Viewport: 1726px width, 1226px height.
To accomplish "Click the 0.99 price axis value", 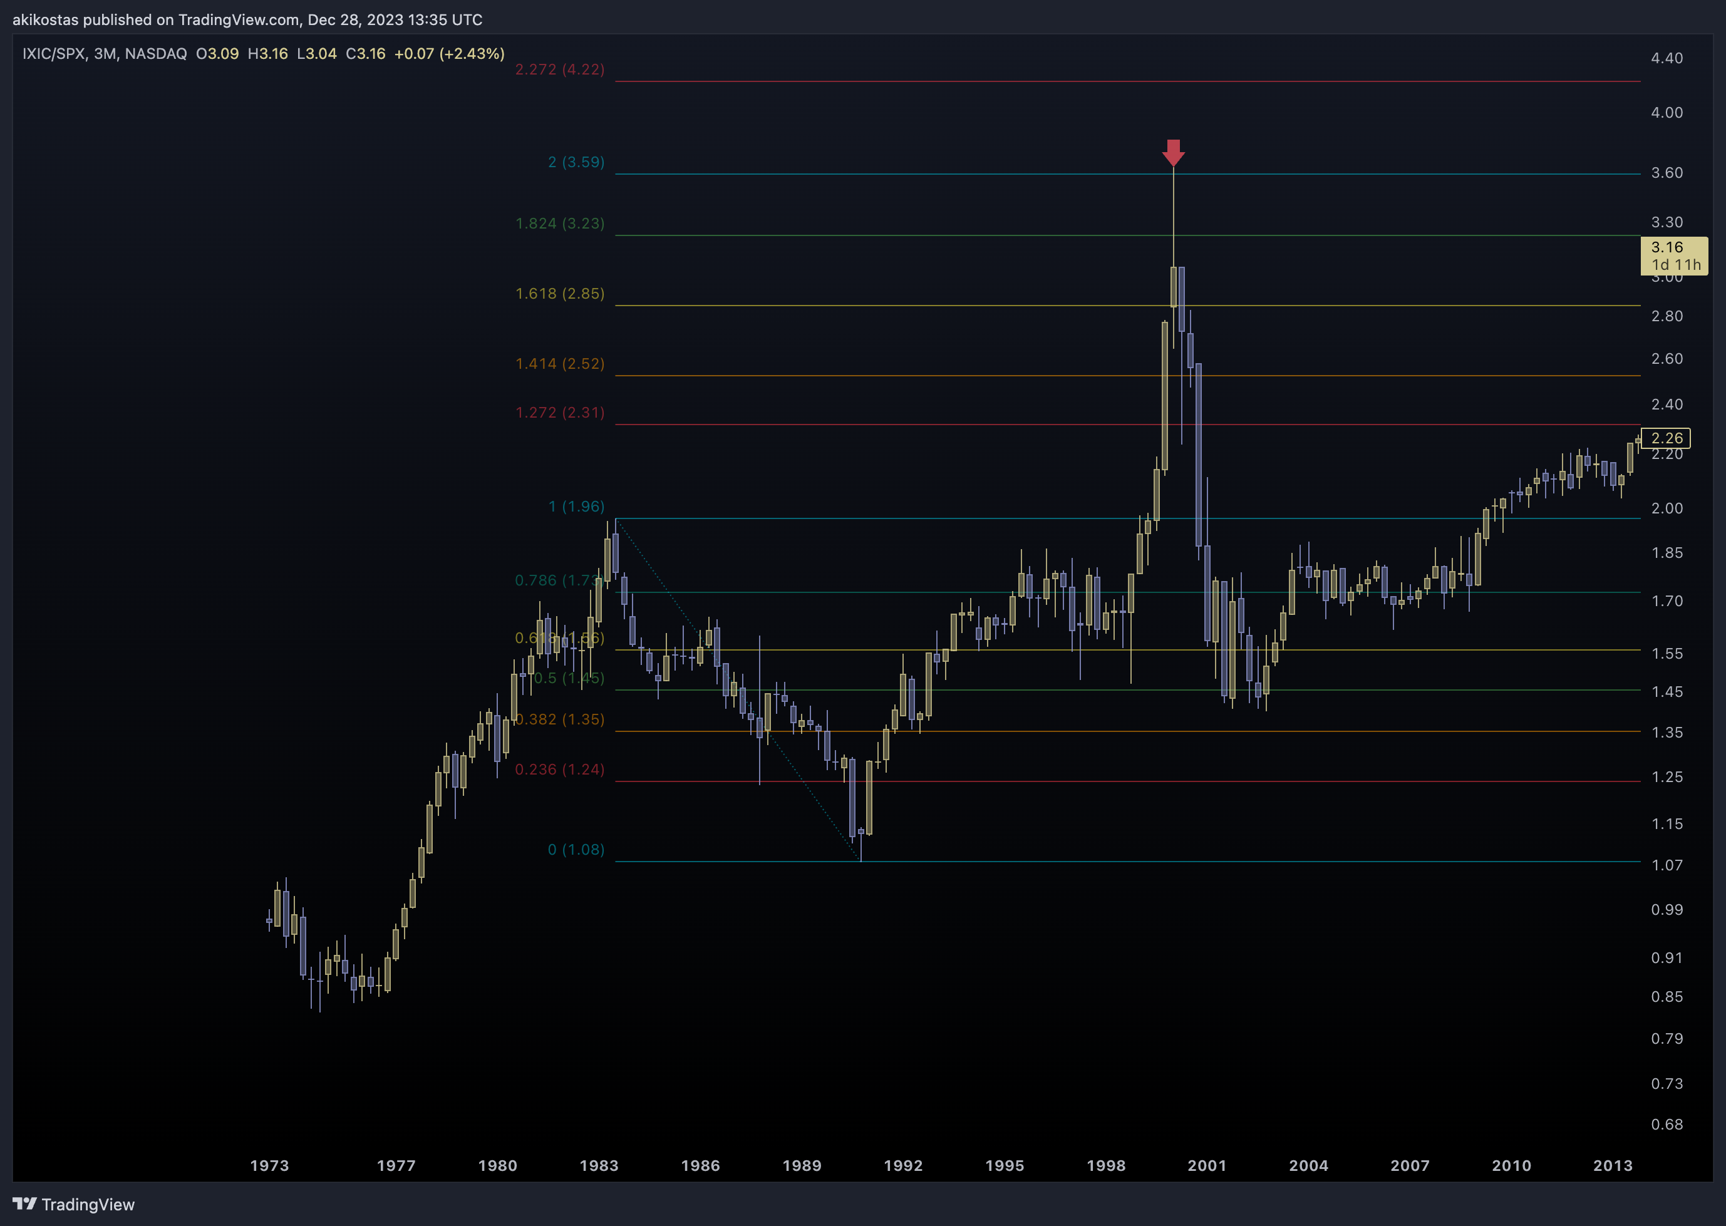I will point(1667,910).
